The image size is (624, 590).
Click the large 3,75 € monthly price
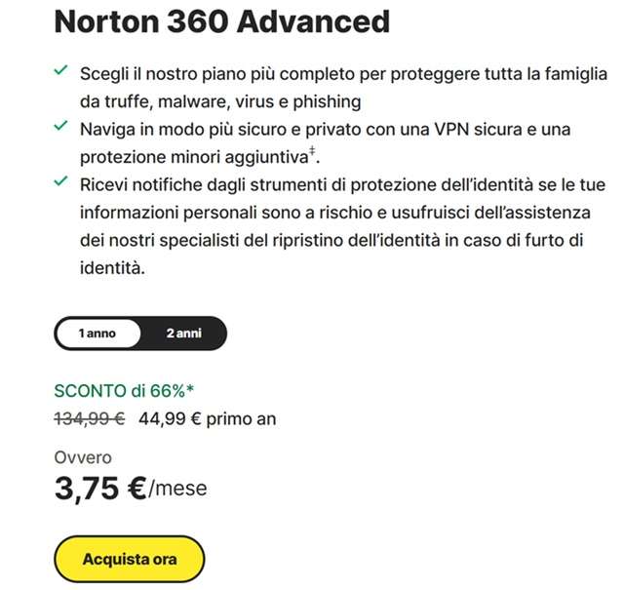pos(99,487)
